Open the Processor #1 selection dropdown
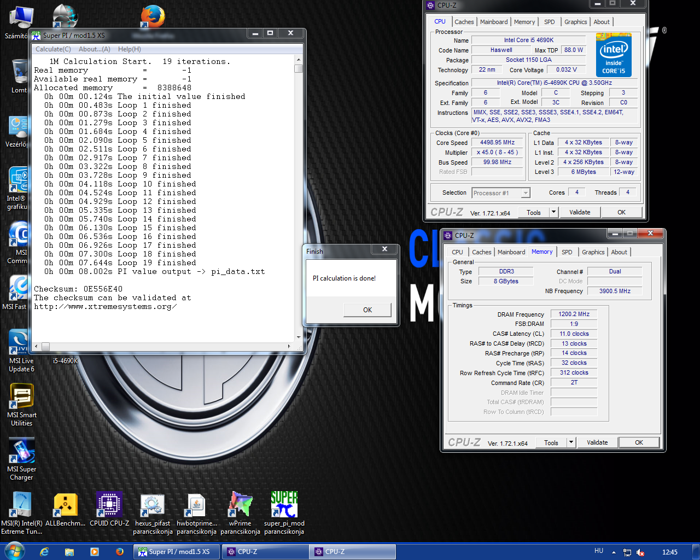Image resolution: width=700 pixels, height=560 pixels. 501,192
